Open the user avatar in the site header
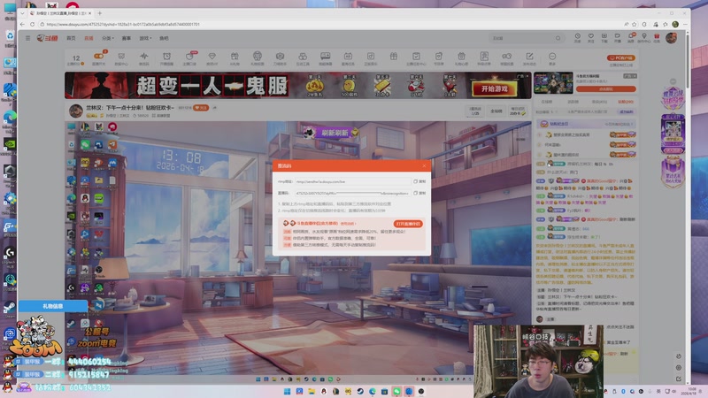Viewport: 708px width, 398px height. 672,38
